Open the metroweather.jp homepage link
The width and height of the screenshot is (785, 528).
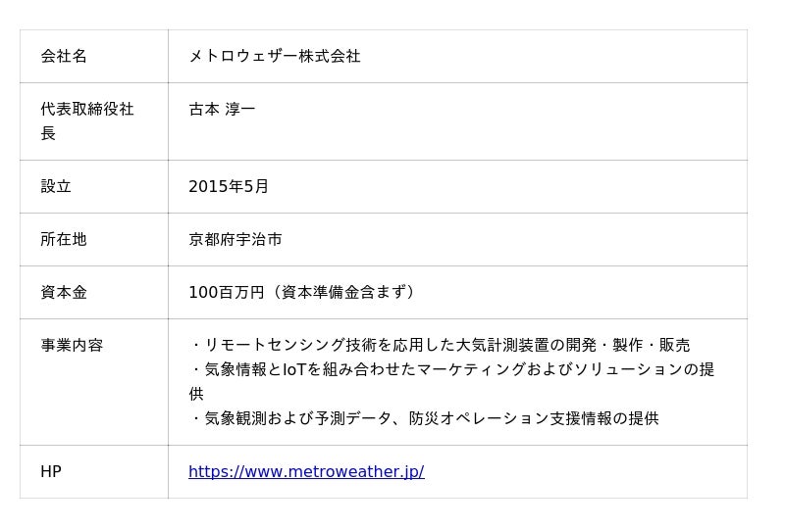(x=306, y=471)
